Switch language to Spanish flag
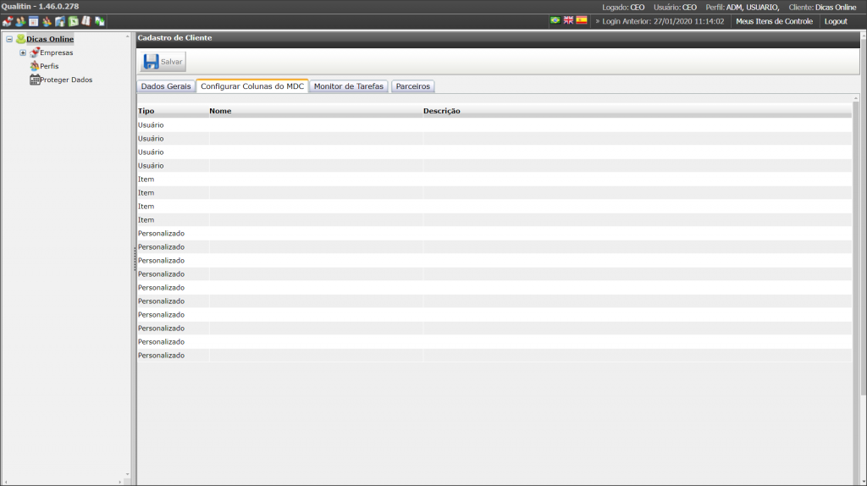The height and width of the screenshot is (486, 867). coord(582,20)
